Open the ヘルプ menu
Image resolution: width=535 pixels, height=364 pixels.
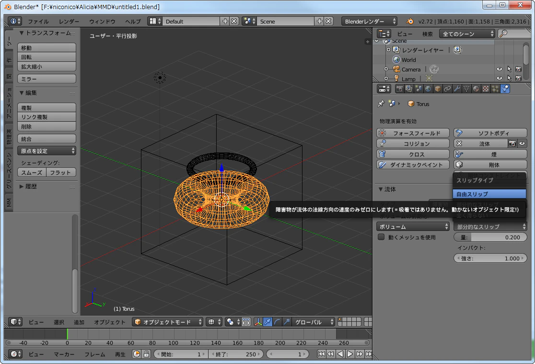click(x=133, y=21)
